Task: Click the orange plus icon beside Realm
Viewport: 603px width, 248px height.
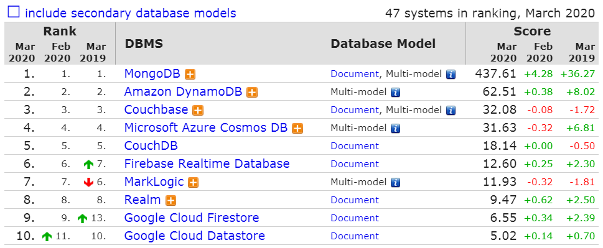Action: click(x=171, y=200)
